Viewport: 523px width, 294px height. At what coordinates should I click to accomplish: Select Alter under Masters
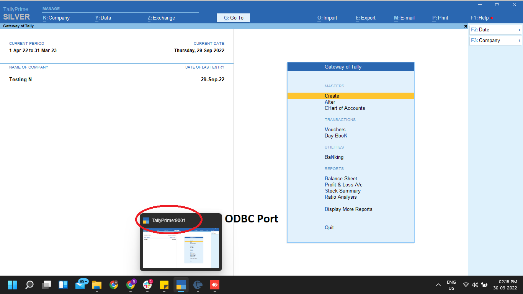click(330, 102)
